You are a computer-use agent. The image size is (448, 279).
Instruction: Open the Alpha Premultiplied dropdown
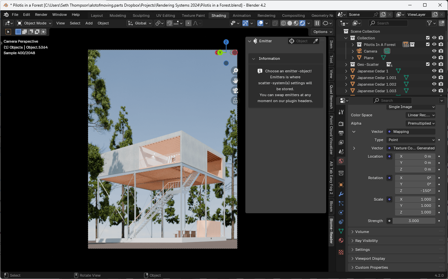tap(421, 123)
